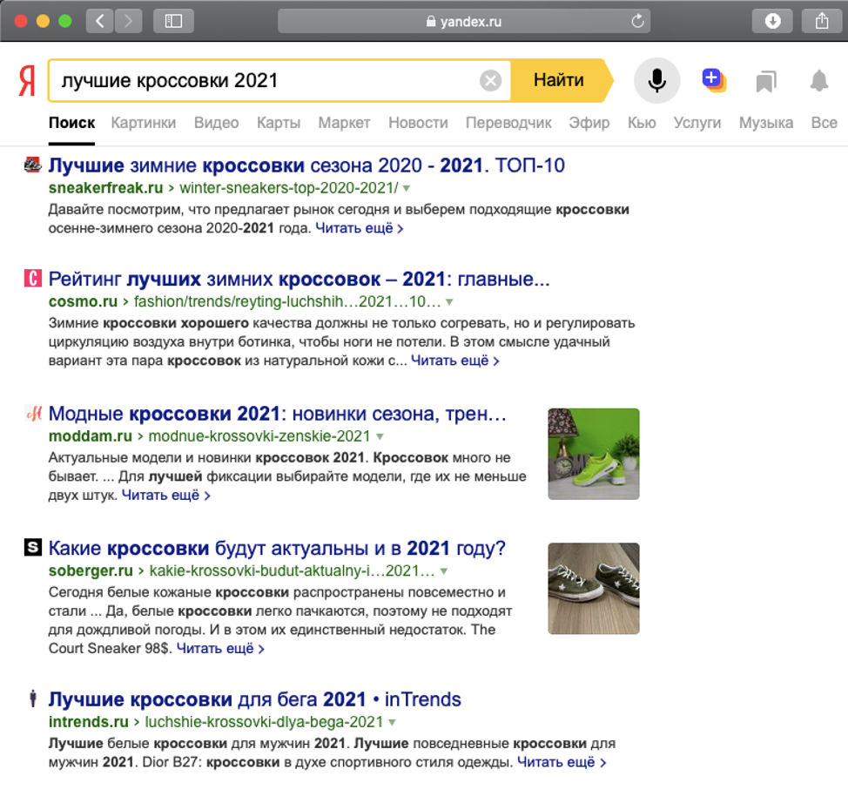This screenshot has width=848, height=803.
Task: Click the moddam.ru domain link
Action: click(x=91, y=436)
